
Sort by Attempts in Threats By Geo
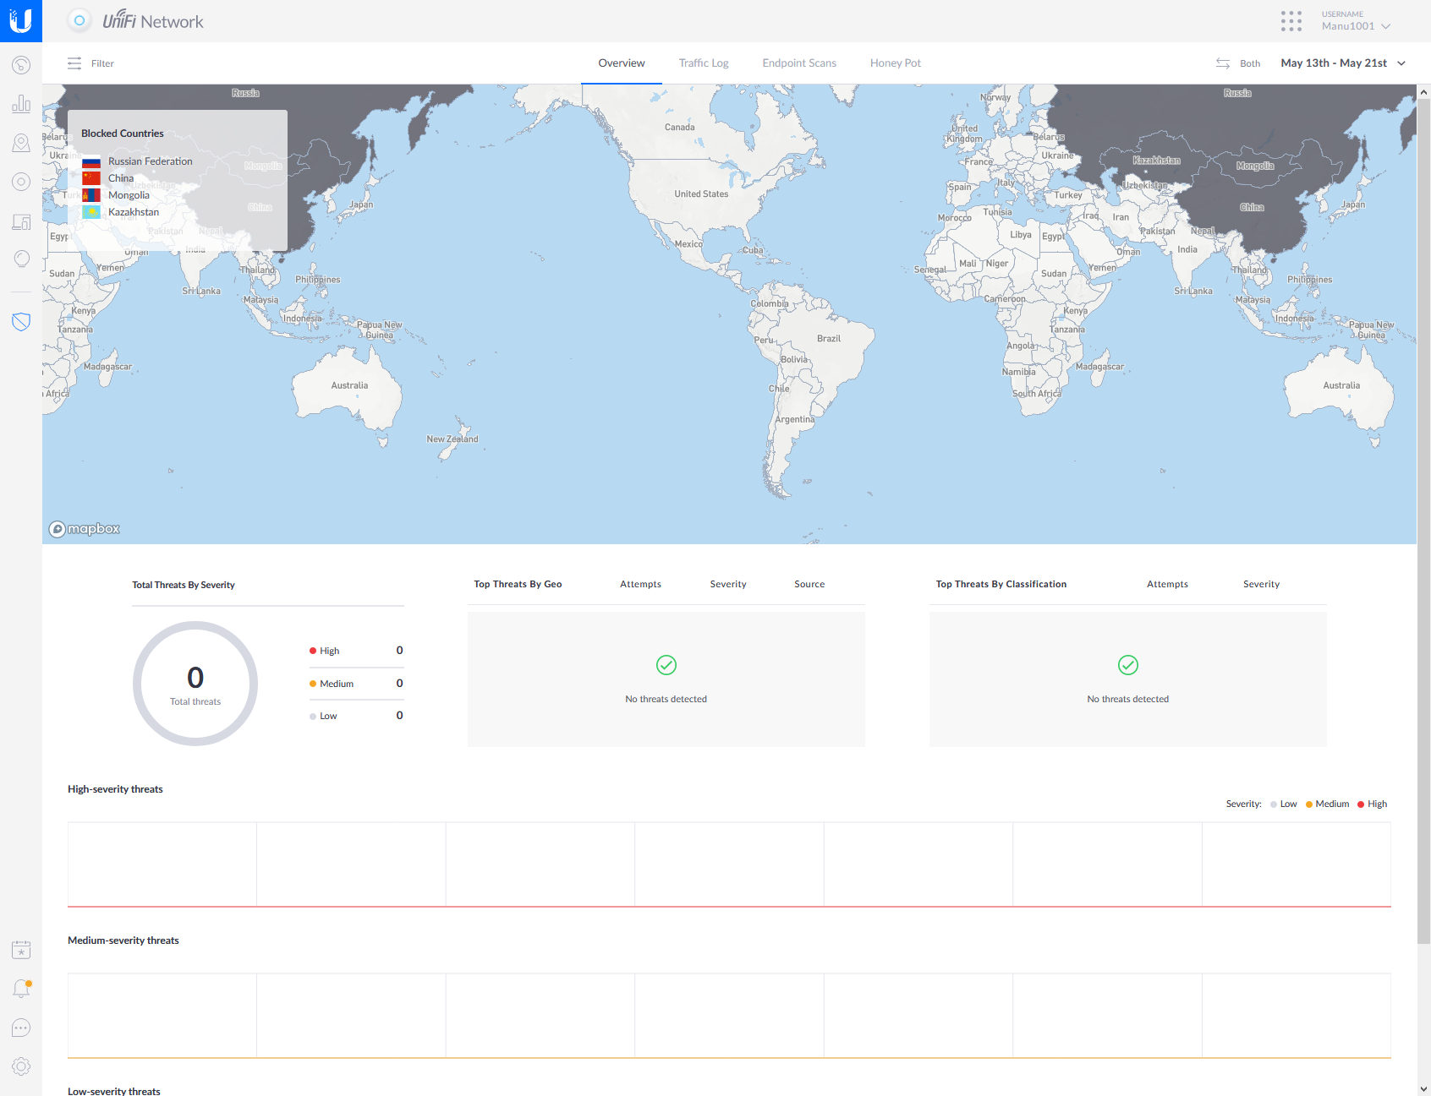tap(640, 584)
